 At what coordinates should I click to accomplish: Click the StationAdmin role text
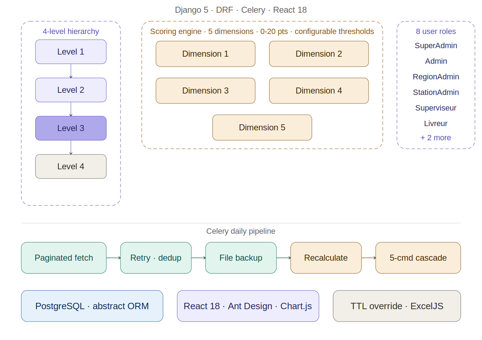pos(436,92)
